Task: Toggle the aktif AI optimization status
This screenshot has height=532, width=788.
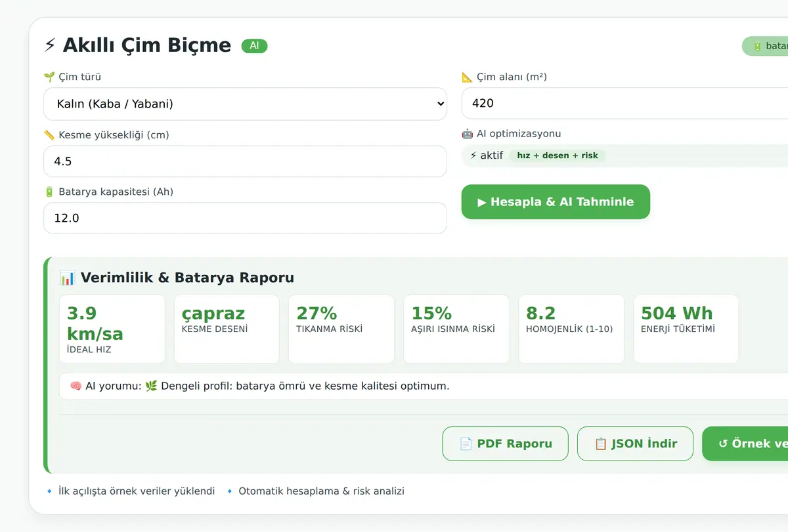Action: click(x=487, y=155)
